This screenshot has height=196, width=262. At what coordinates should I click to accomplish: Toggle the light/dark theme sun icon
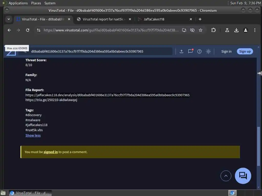[208, 51]
